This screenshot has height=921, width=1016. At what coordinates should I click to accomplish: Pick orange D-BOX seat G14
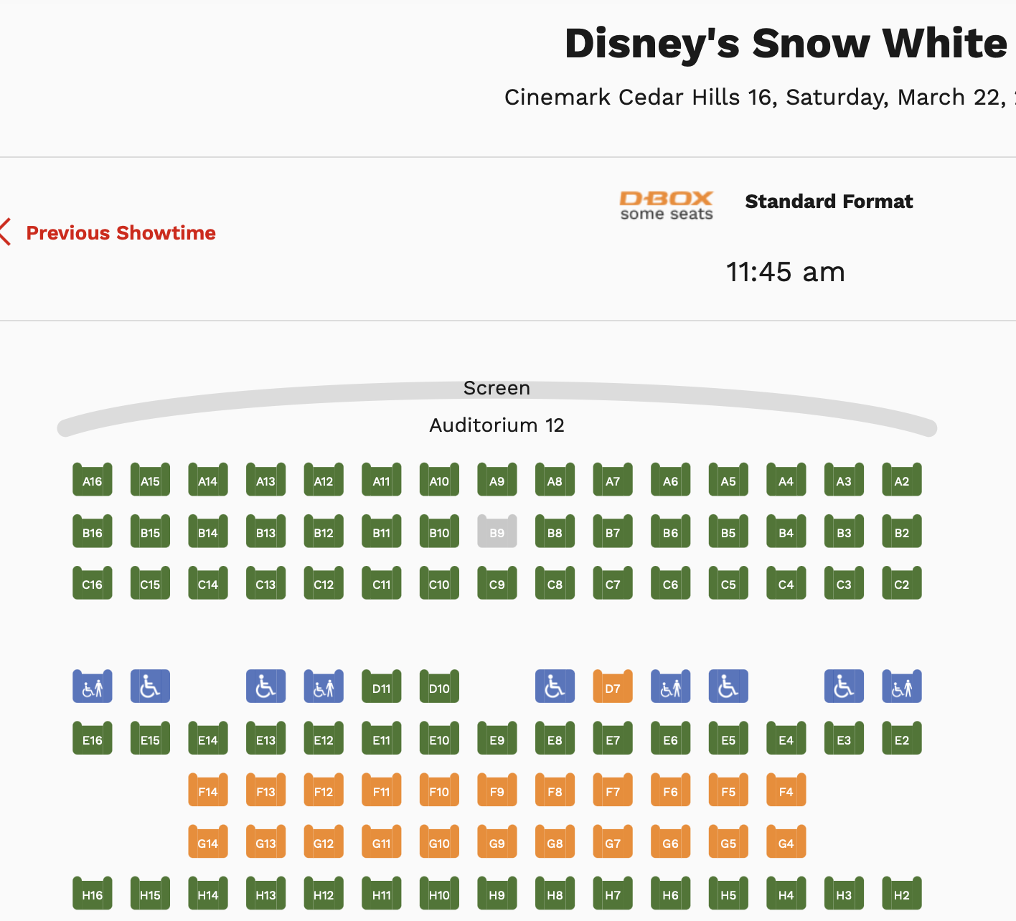point(208,842)
